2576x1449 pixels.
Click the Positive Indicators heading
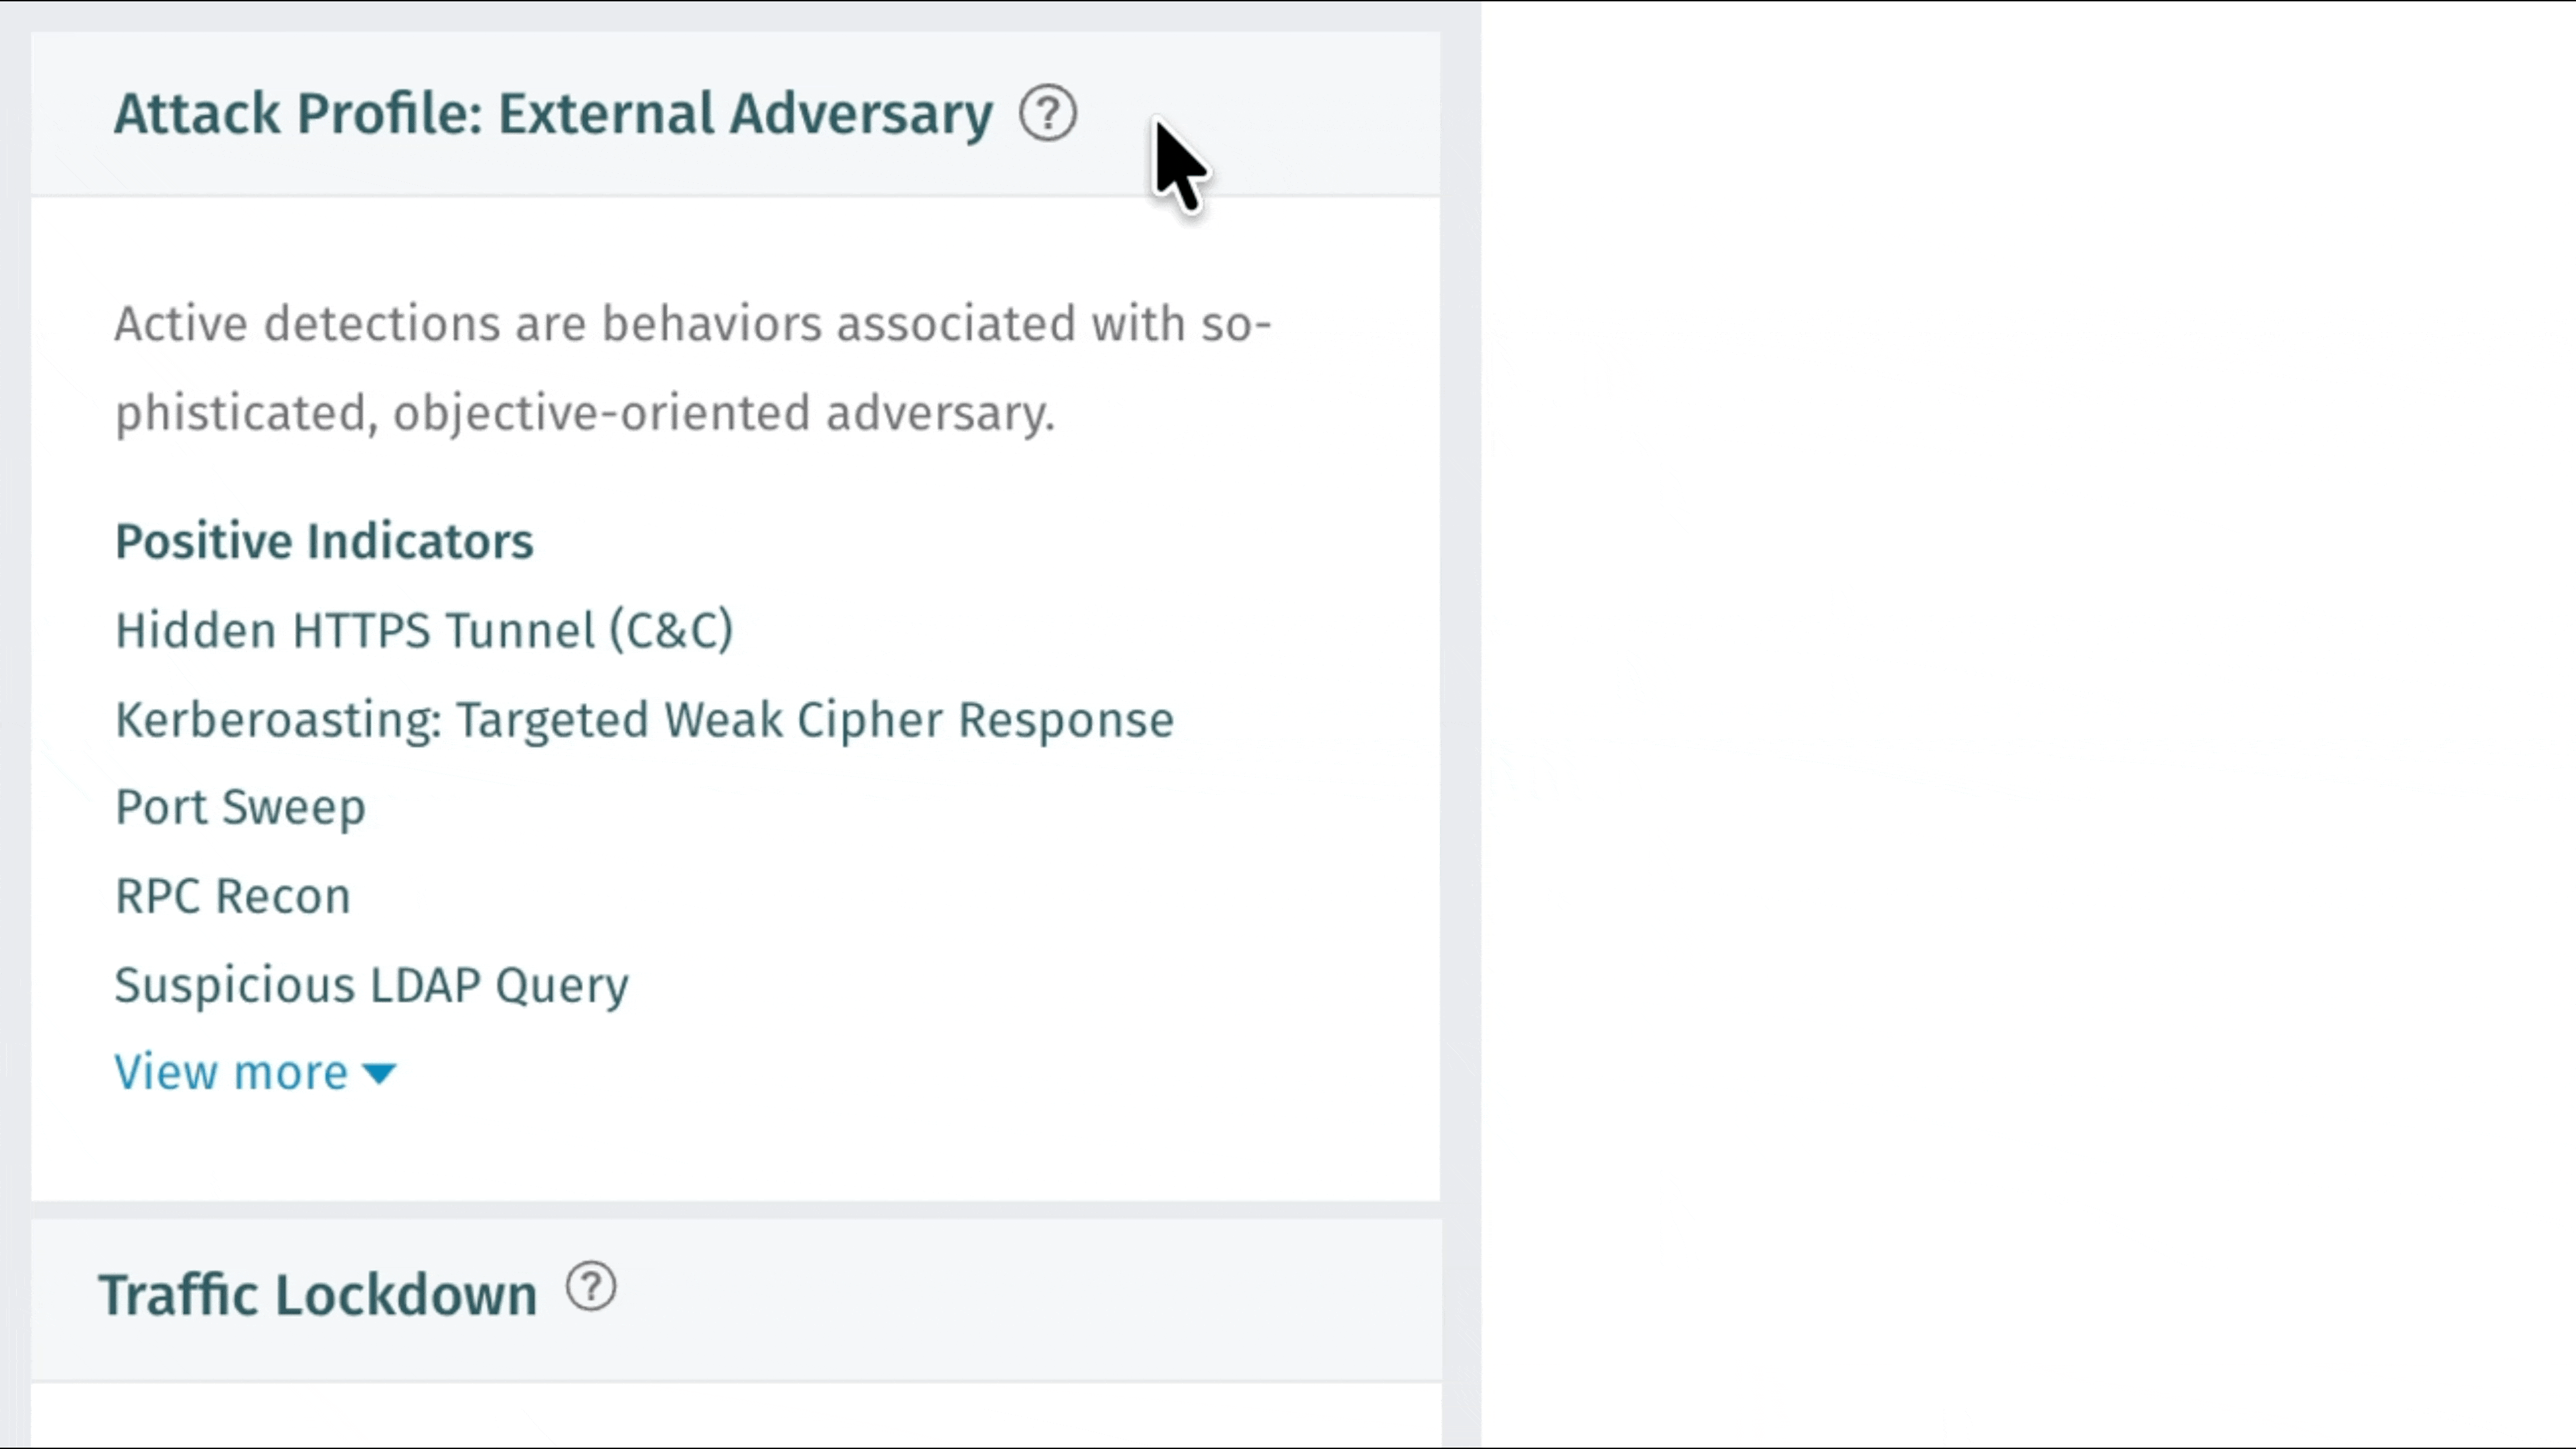[324, 542]
